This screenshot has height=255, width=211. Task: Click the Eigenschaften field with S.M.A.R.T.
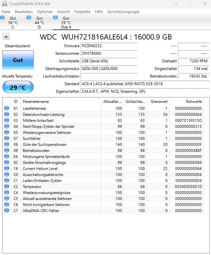145,91
